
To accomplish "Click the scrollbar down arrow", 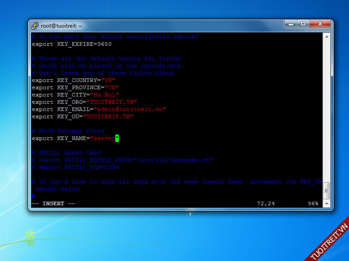I will tap(326, 204).
